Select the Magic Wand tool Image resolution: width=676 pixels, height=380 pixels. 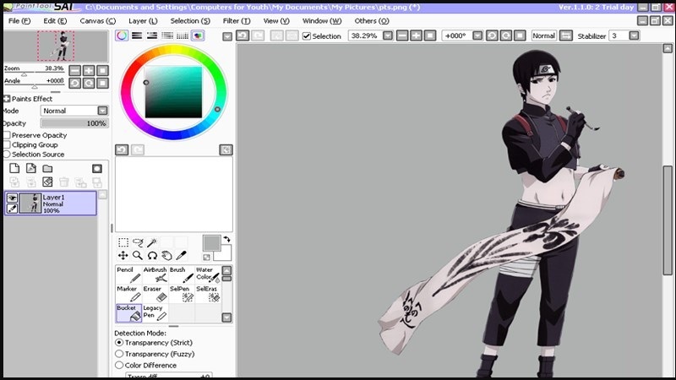tap(152, 242)
